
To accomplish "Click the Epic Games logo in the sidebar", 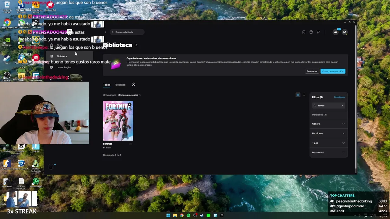I will click(x=69, y=31).
